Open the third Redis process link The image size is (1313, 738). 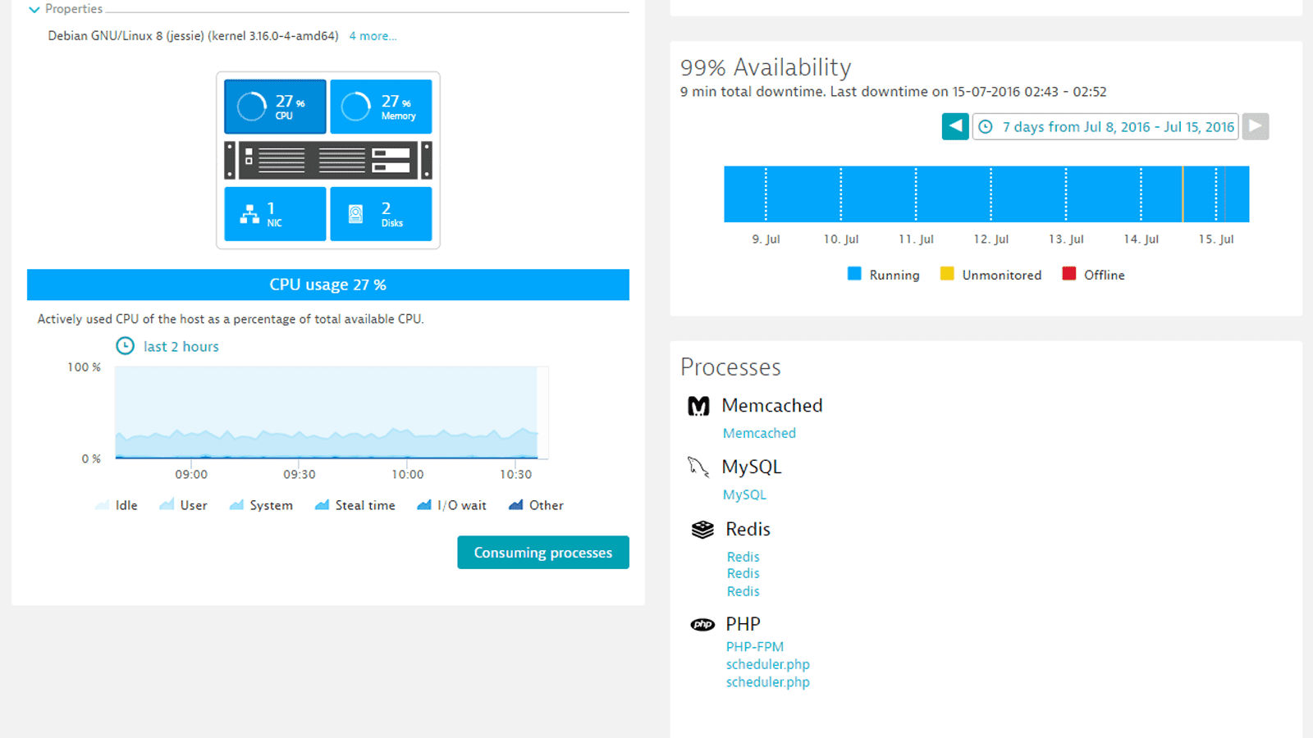pyautogui.click(x=743, y=591)
